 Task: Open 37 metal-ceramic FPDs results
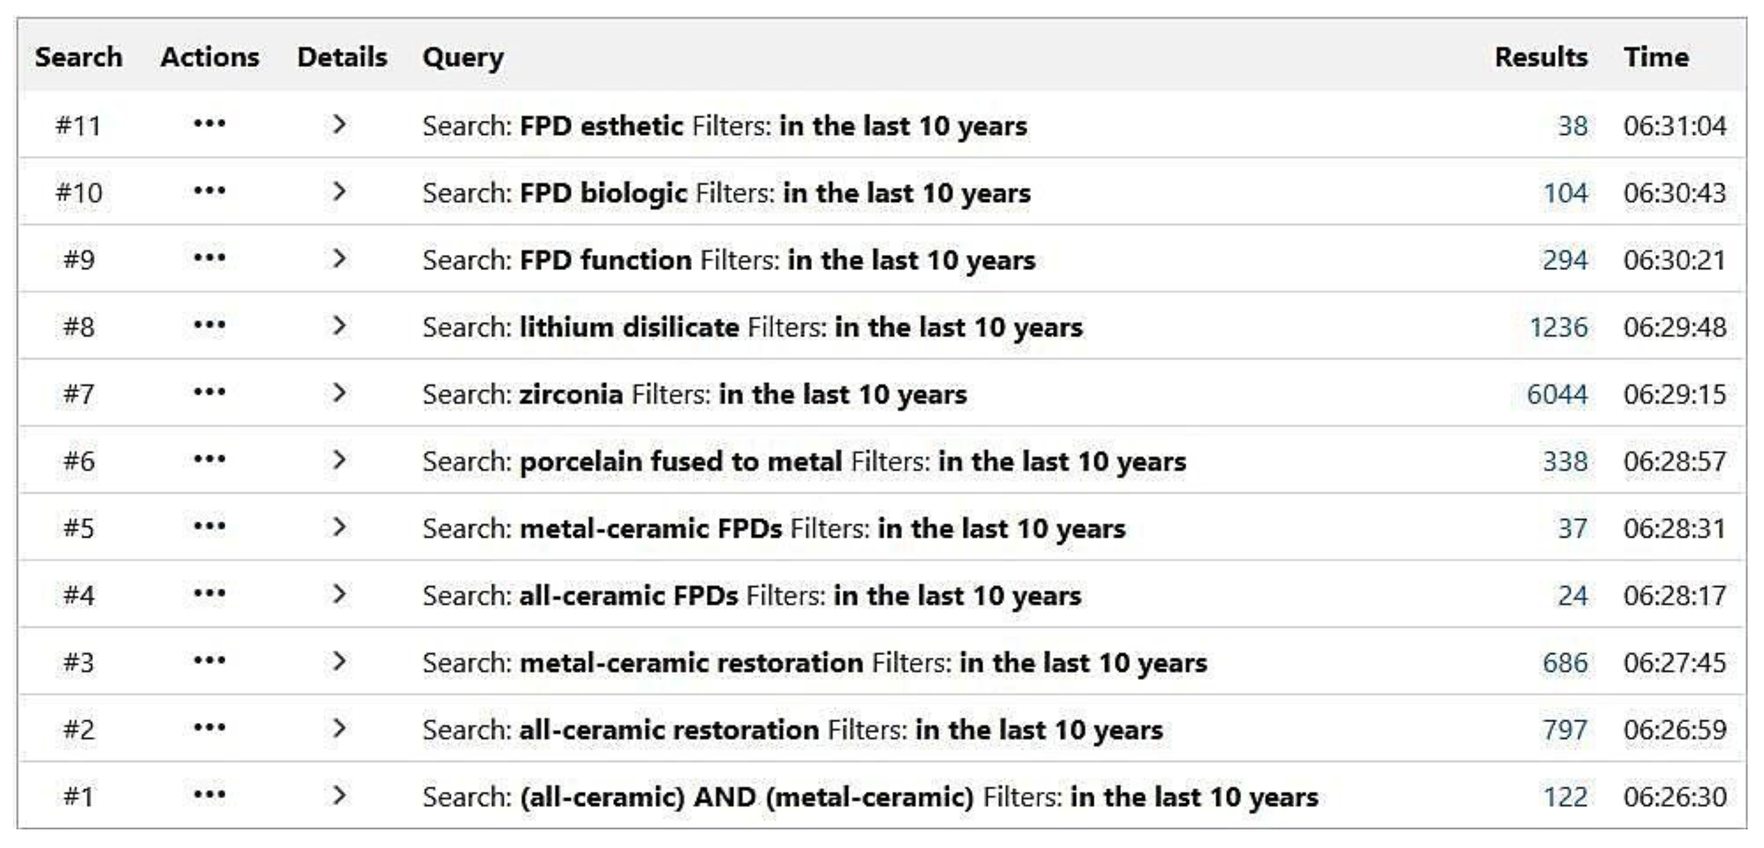[1572, 528]
